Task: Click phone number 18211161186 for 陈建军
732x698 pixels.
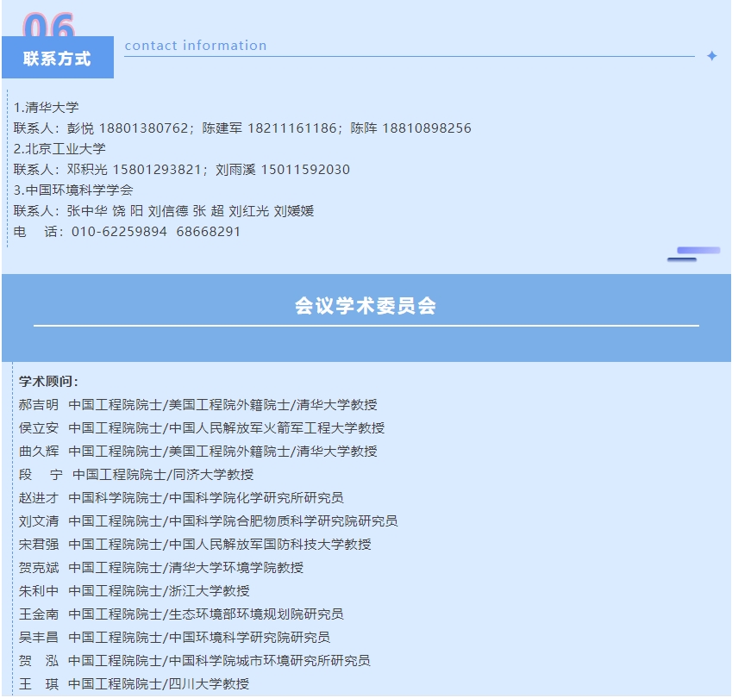Action: [292, 128]
